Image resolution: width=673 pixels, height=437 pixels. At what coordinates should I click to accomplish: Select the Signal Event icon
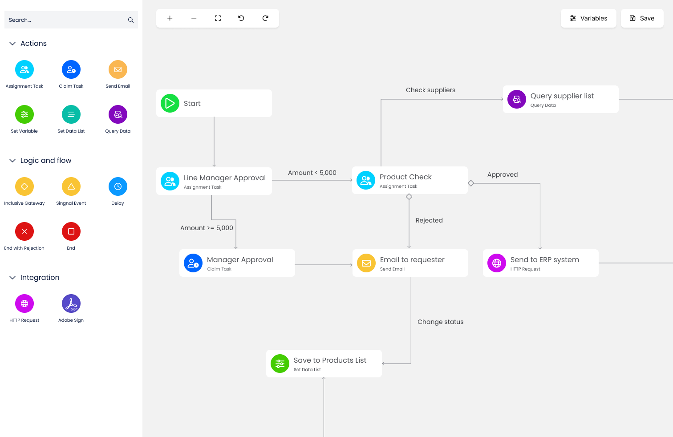pyautogui.click(x=71, y=186)
